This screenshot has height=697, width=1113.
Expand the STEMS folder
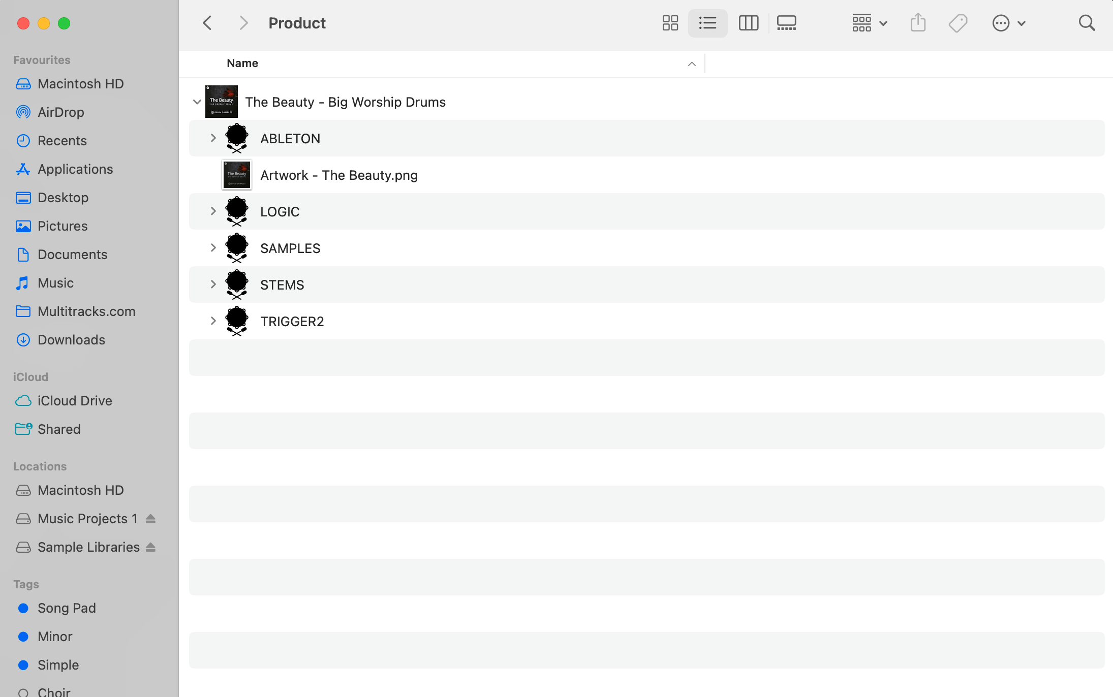coord(213,284)
